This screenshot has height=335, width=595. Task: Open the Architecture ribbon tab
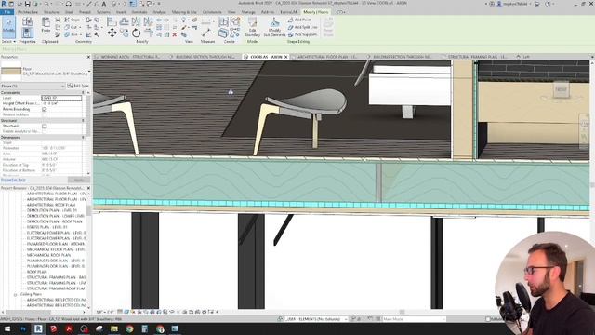28,12
